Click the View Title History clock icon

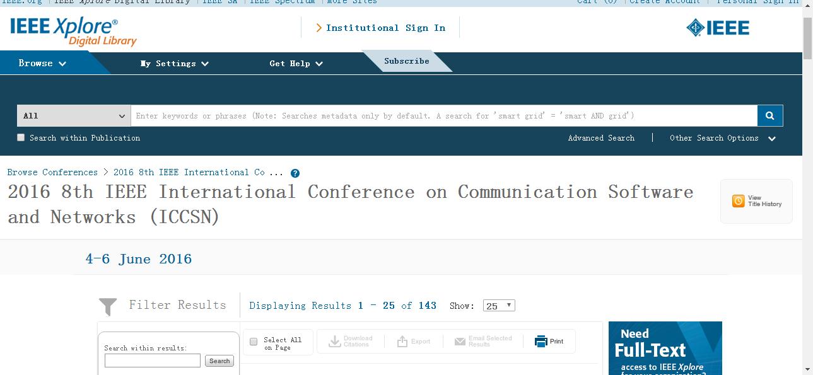(x=738, y=201)
